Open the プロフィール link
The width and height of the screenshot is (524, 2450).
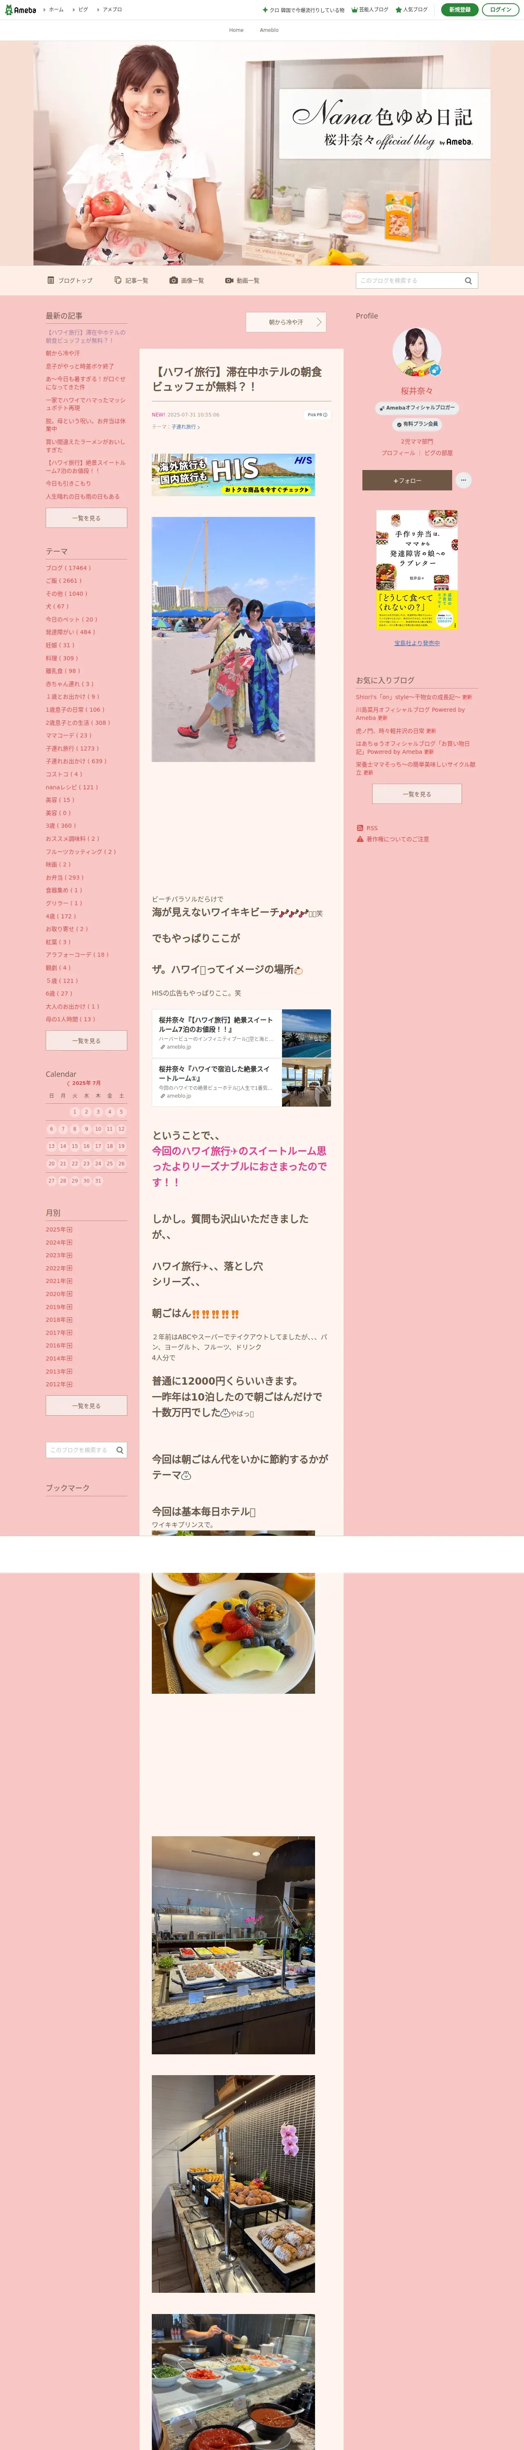coord(398,453)
